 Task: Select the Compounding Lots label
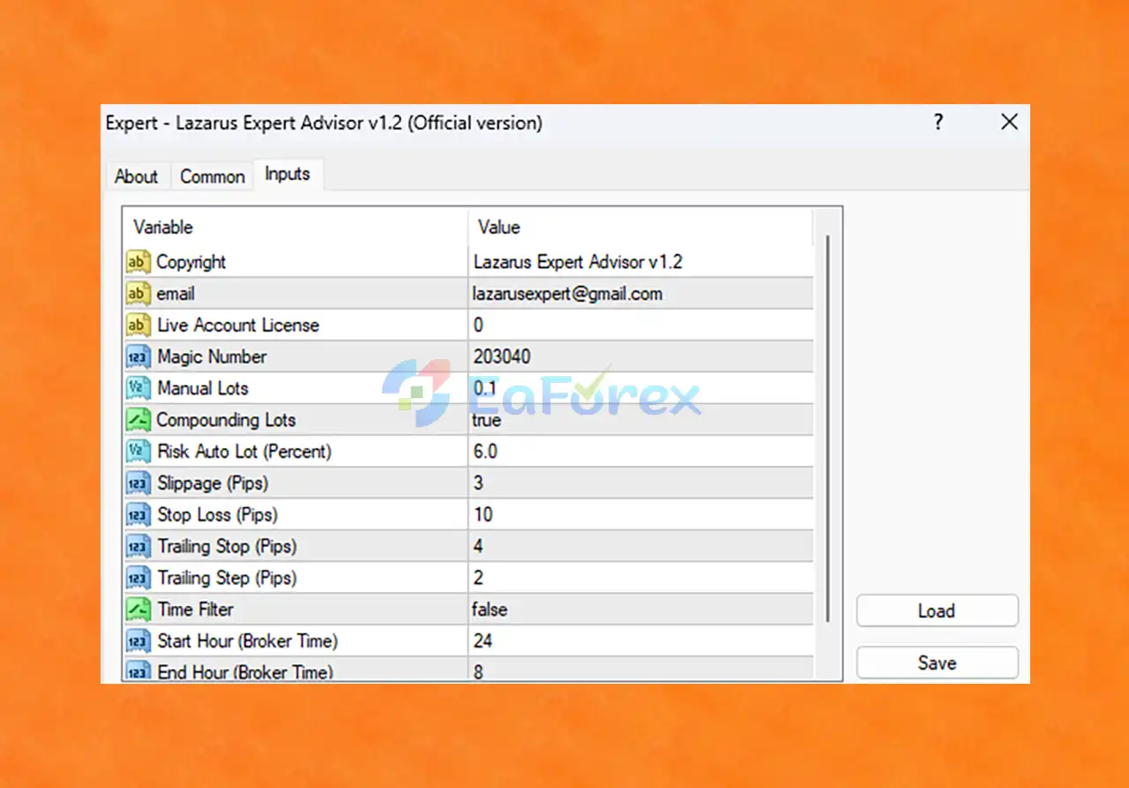pyautogui.click(x=226, y=420)
